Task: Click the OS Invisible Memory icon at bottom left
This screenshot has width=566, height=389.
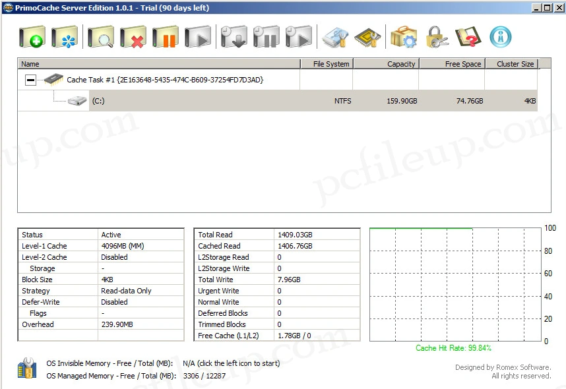Action: [x=27, y=368]
